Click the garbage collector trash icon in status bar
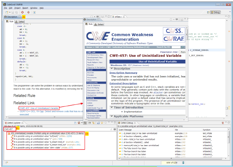233x167 pixels. coord(183,163)
